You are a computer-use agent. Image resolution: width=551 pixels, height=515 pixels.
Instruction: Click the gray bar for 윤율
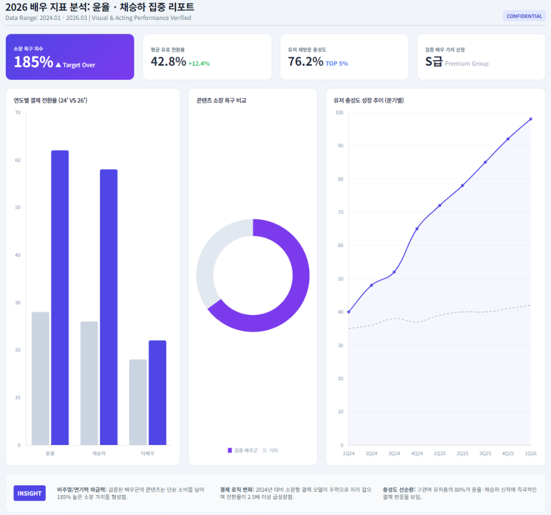pyautogui.click(x=40, y=378)
